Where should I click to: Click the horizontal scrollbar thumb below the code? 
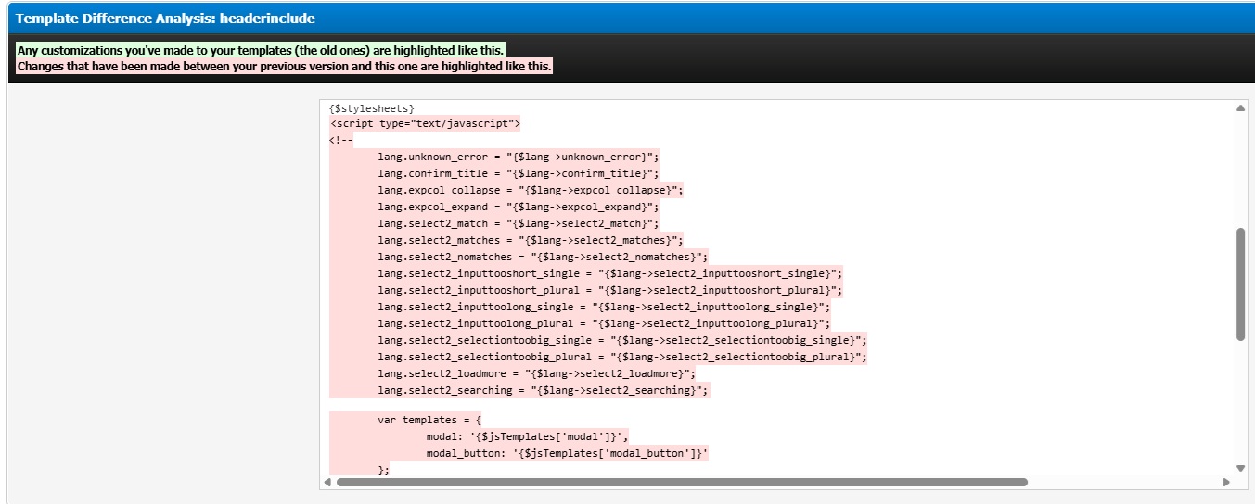coord(682,482)
